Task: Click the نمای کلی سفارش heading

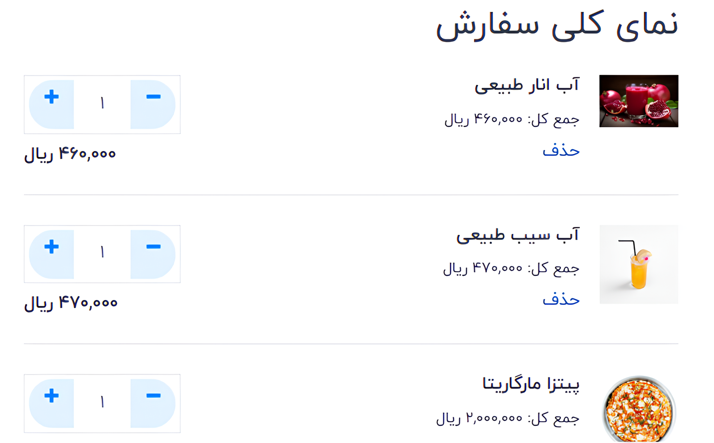Action: [557, 26]
